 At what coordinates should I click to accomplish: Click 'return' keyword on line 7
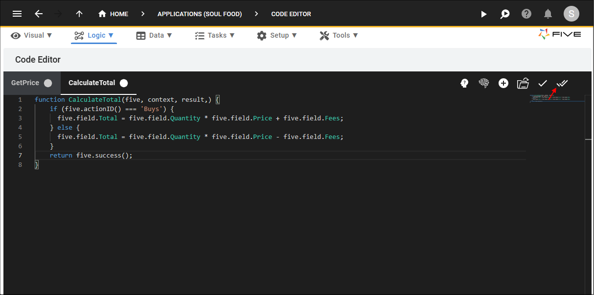[x=61, y=155]
